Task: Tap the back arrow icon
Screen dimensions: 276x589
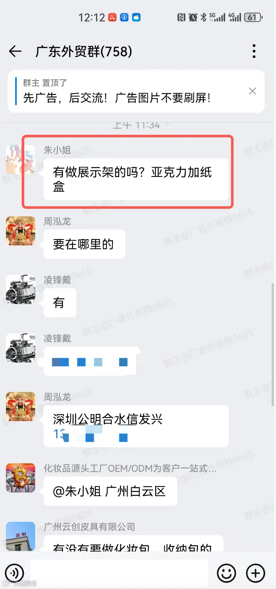Action: (x=16, y=51)
